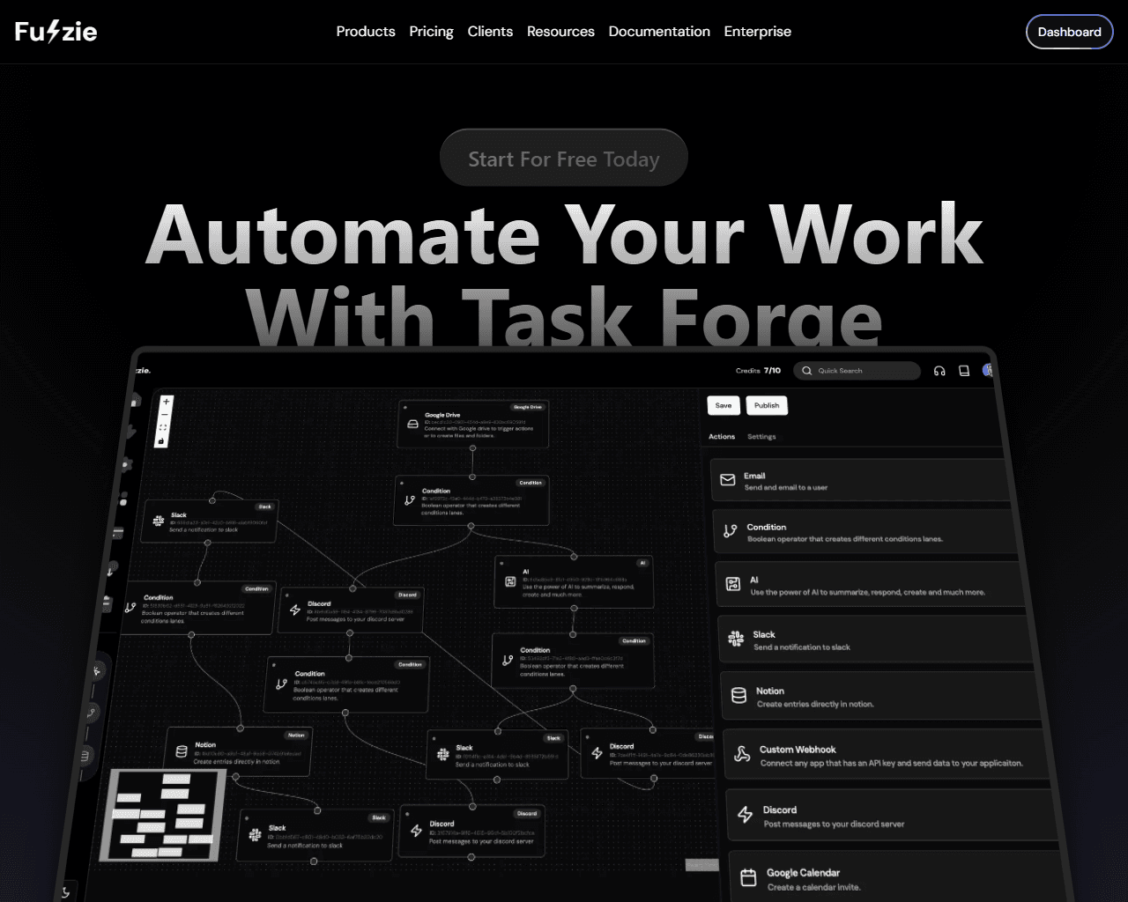Image resolution: width=1128 pixels, height=902 pixels.
Task: Click the Dashboard button
Action: tap(1070, 32)
